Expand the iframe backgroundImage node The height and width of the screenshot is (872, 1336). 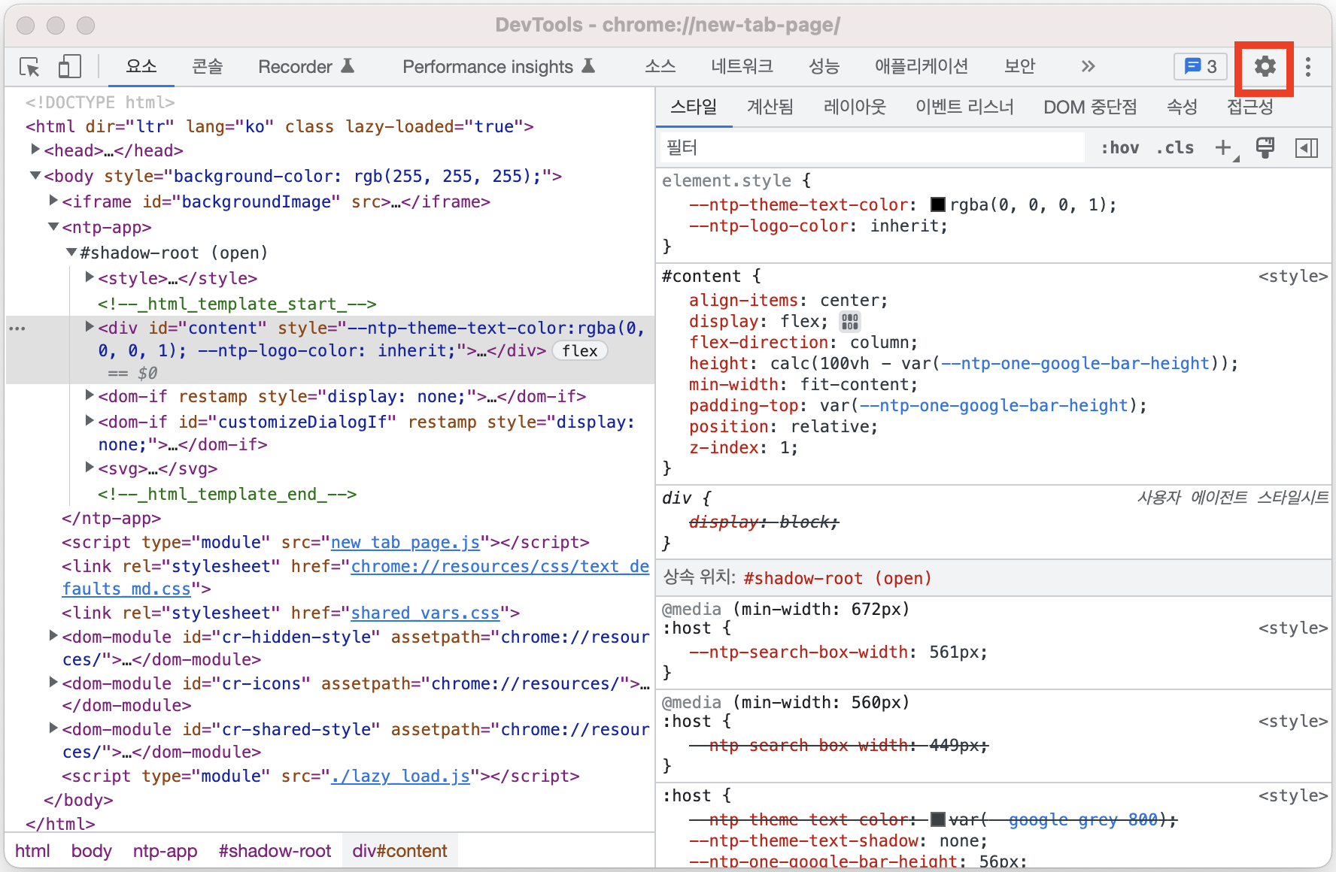pyautogui.click(x=53, y=201)
